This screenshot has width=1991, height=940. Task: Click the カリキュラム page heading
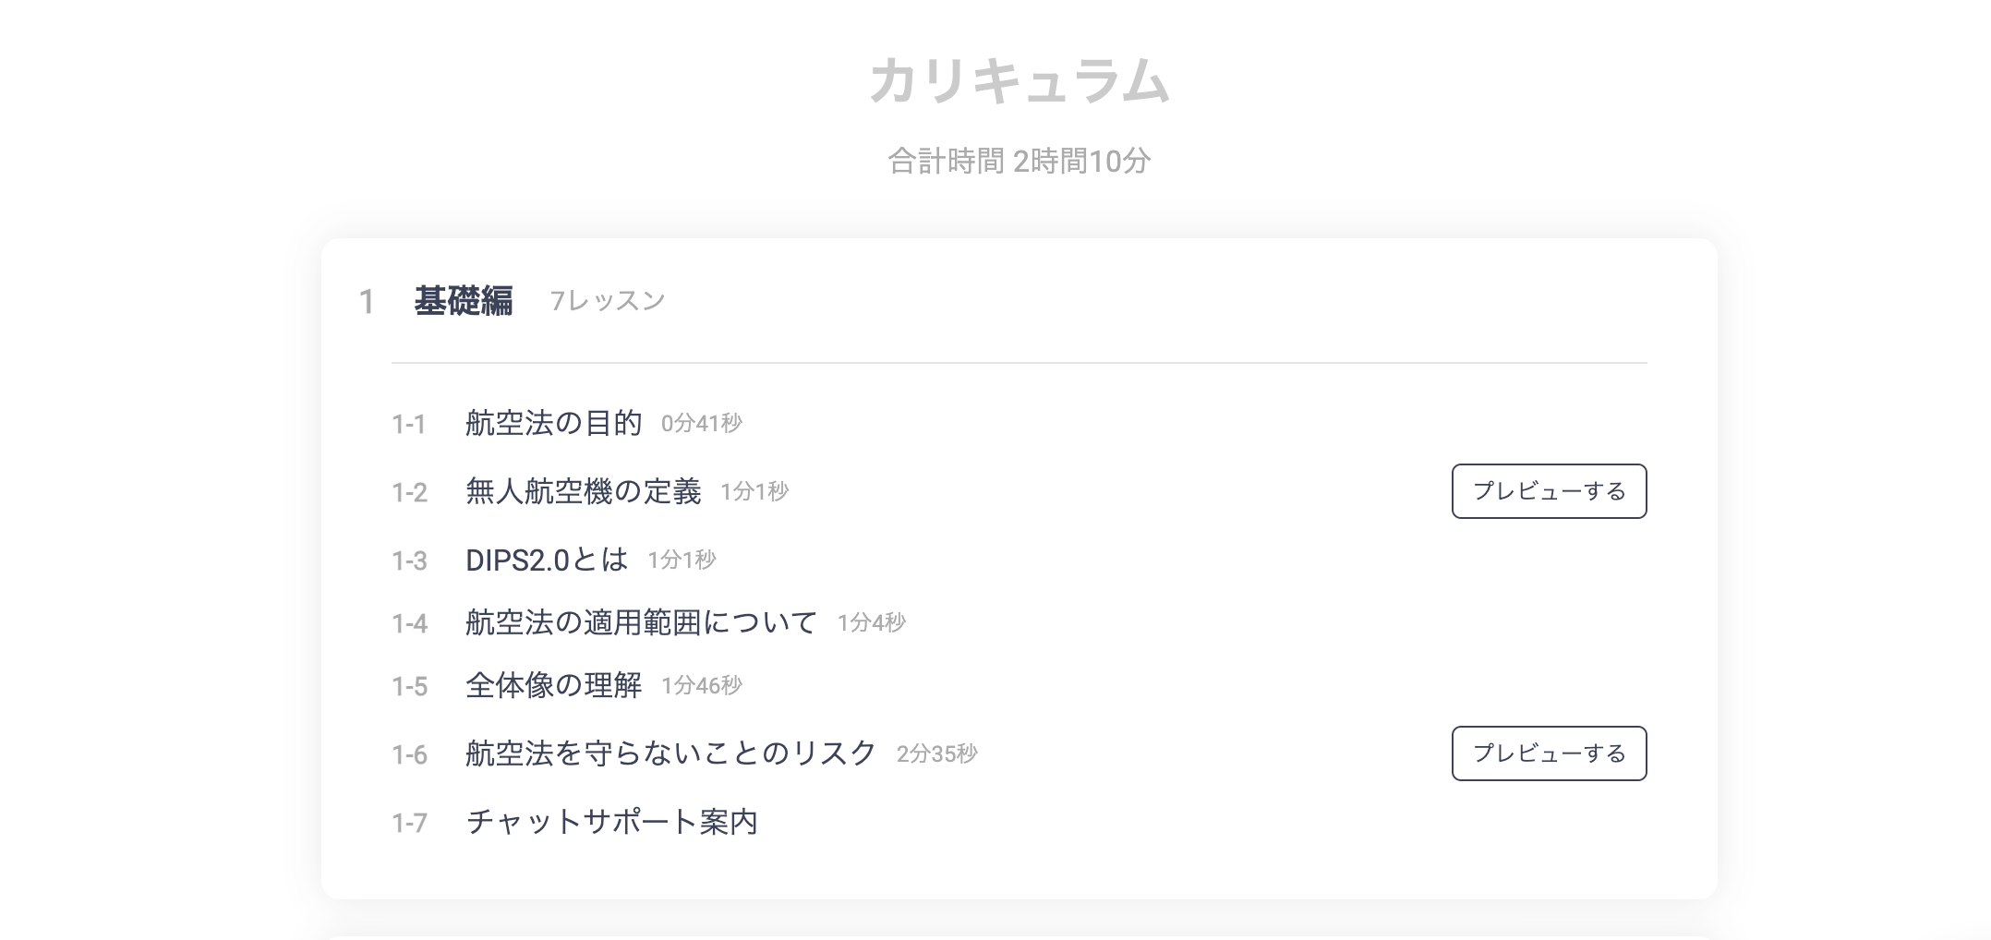click(x=1019, y=81)
